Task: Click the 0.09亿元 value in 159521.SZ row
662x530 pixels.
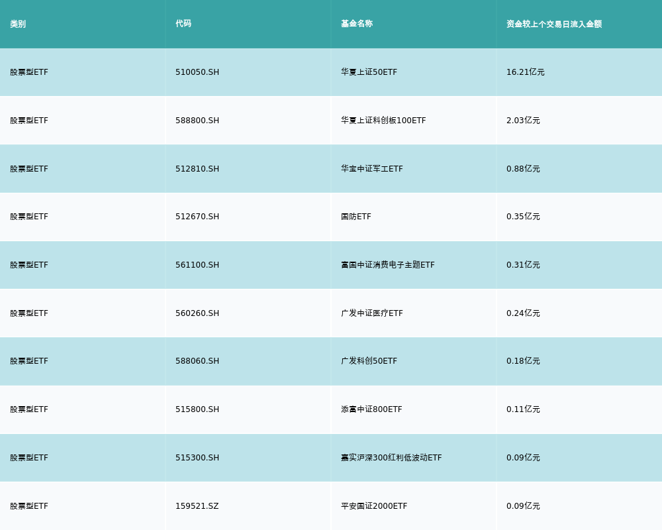Action: tap(523, 506)
